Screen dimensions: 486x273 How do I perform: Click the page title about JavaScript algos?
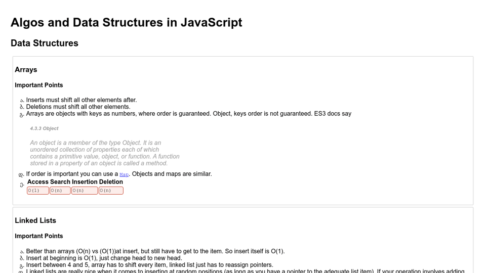[127, 23]
